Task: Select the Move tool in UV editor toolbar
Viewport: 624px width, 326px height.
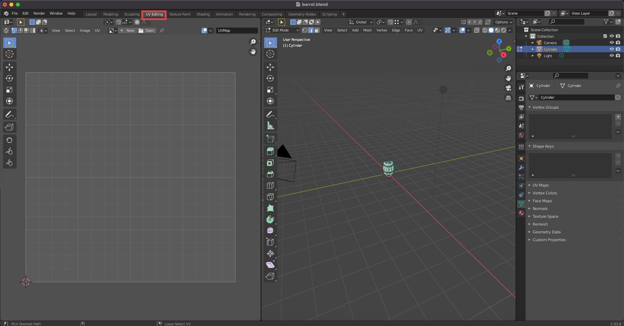Action: (9, 67)
